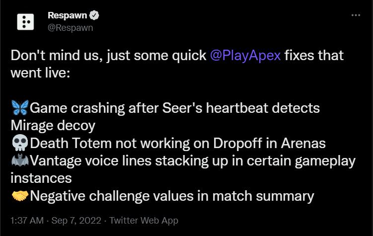Click the bat emoji before Vantage

point(19,161)
